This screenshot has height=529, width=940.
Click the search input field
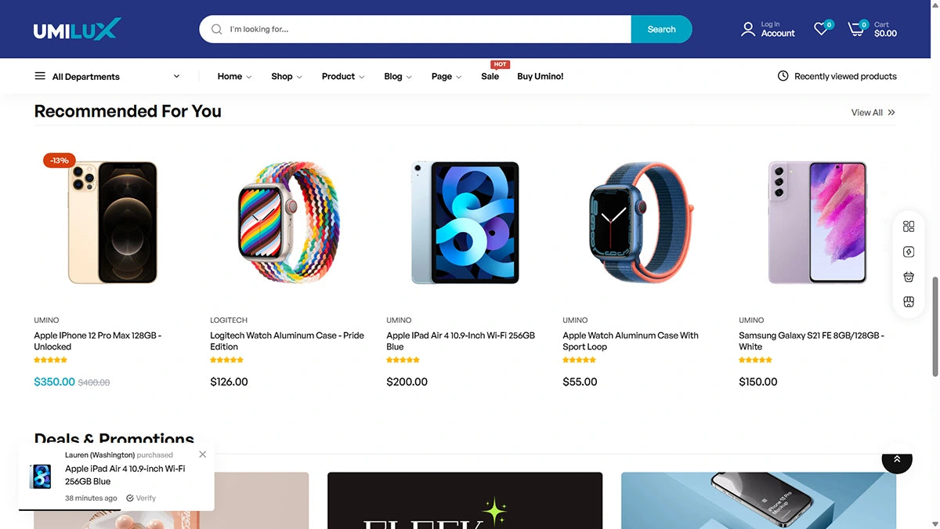[423, 30]
